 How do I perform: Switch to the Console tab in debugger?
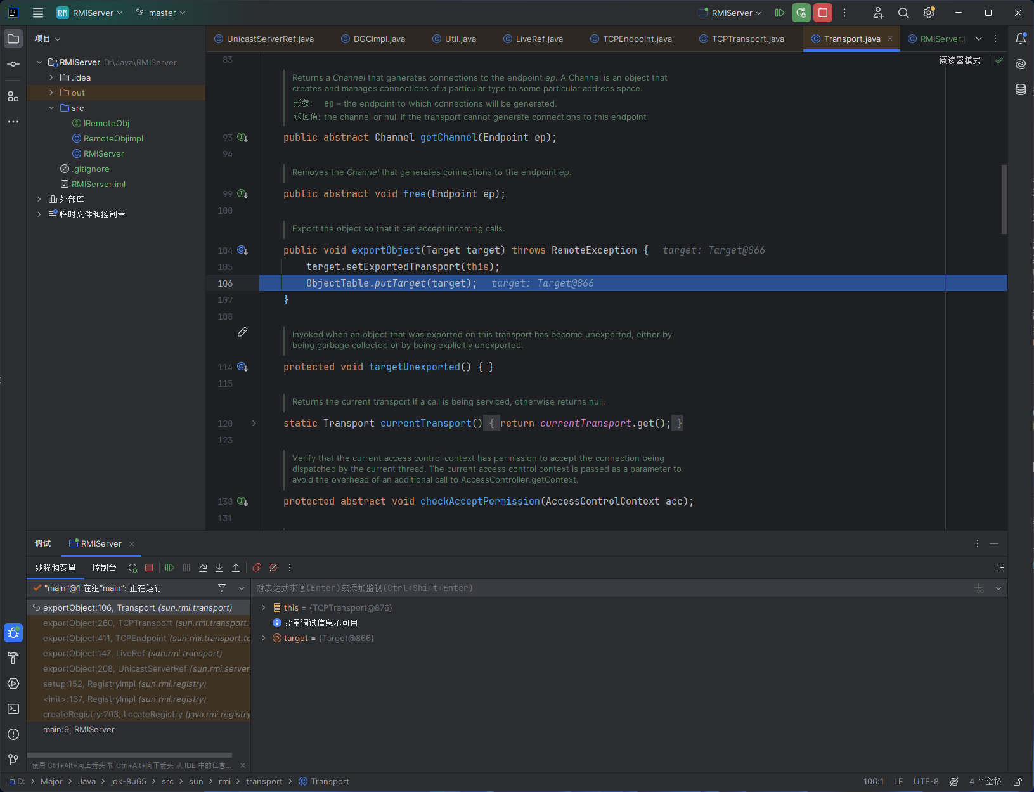point(104,568)
